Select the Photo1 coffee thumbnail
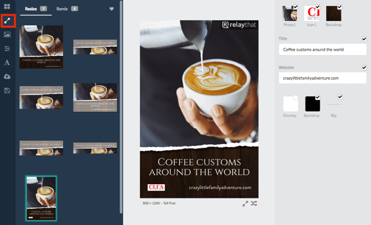The image size is (371, 225). [x=289, y=14]
